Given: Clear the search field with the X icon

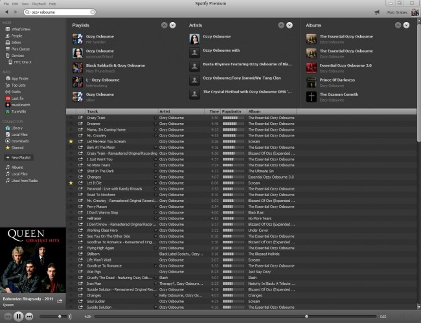Looking at the screenshot, I should click(x=93, y=12).
